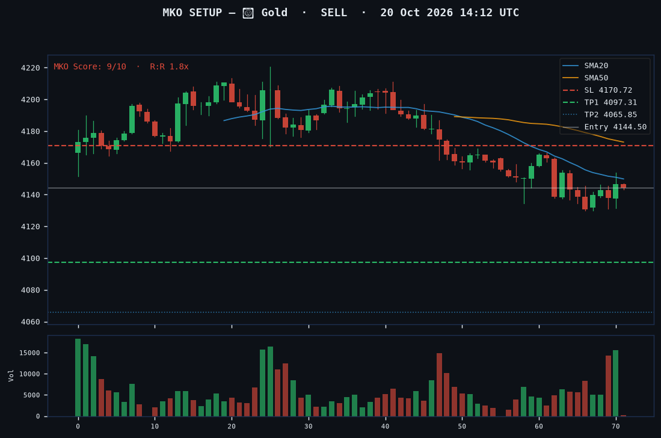
Task: Click the "Vol" axis title
Action: 11,375
